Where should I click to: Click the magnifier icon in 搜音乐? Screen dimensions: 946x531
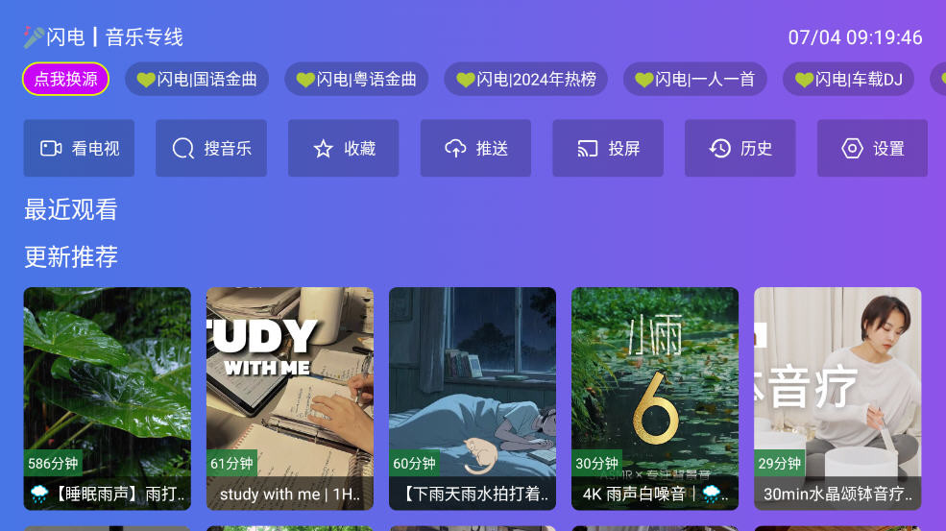[182, 149]
